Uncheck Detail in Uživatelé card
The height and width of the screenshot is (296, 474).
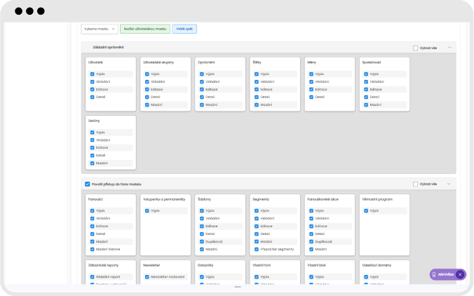[92, 97]
